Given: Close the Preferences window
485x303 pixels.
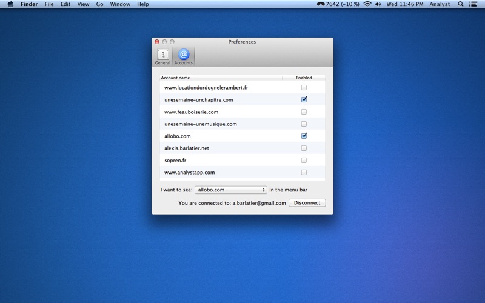Looking at the screenshot, I should coord(157,42).
